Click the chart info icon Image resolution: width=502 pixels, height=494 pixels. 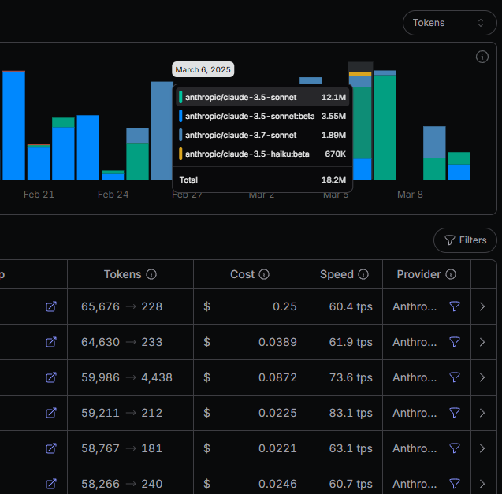(482, 57)
